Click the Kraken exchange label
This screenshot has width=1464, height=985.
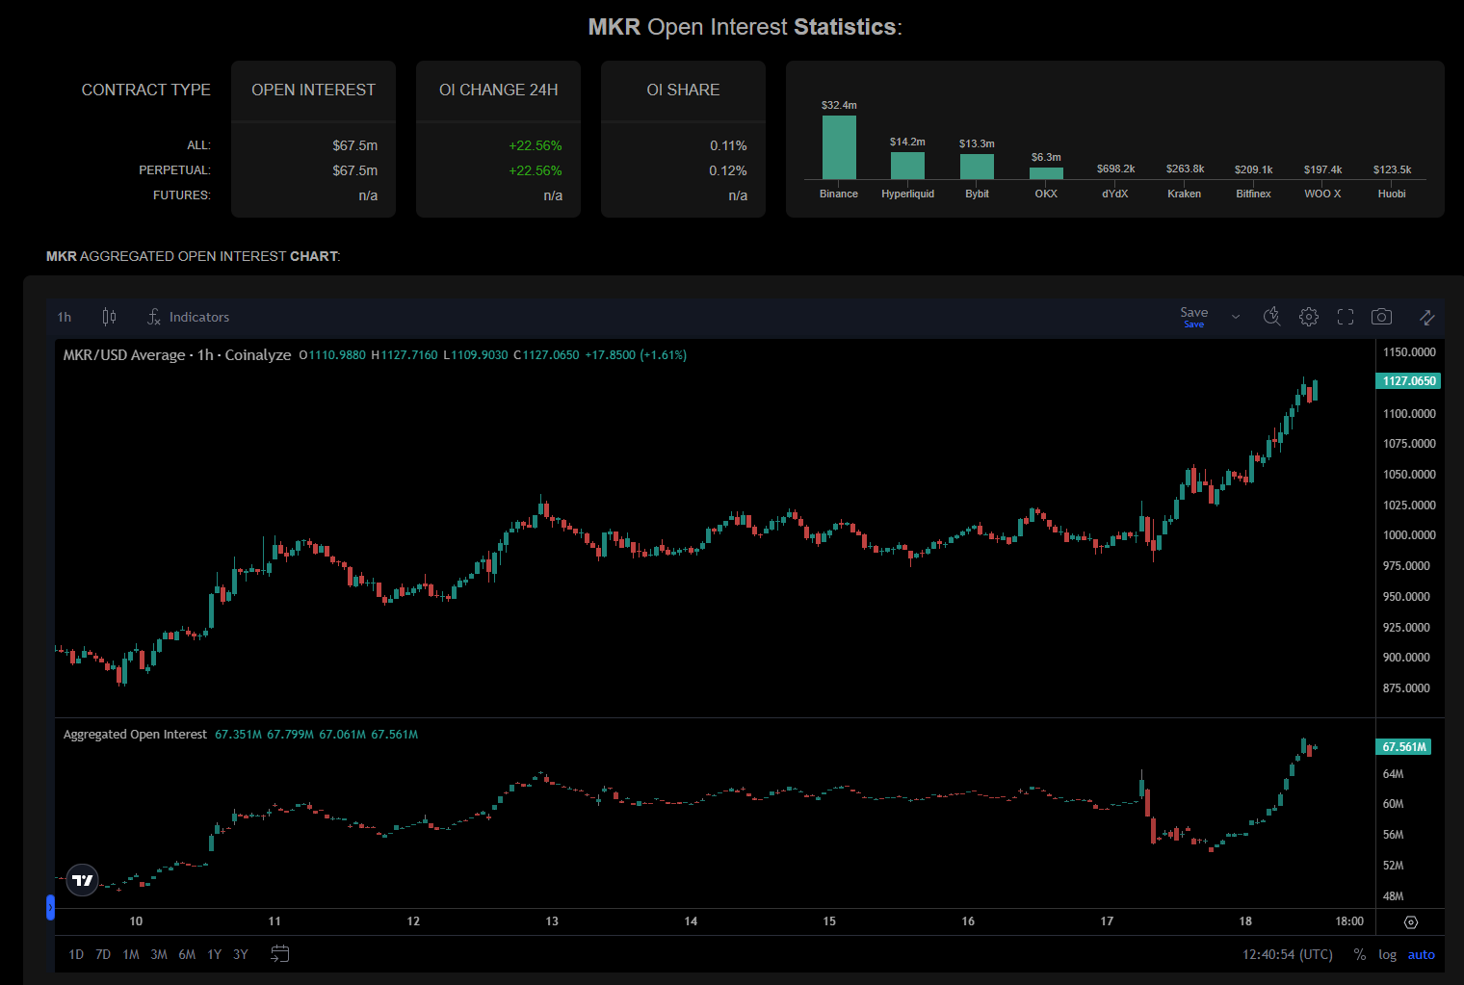(x=1184, y=194)
